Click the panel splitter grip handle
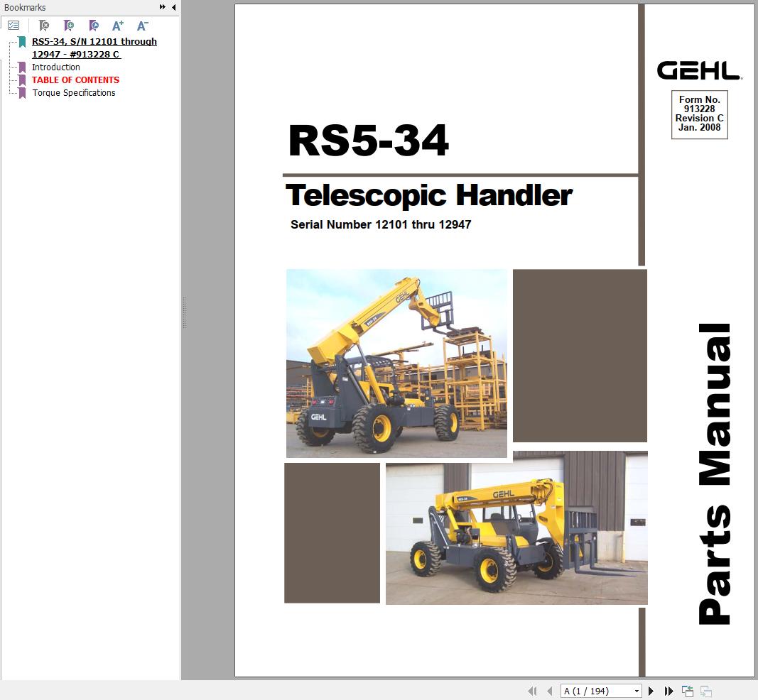 coord(184,313)
